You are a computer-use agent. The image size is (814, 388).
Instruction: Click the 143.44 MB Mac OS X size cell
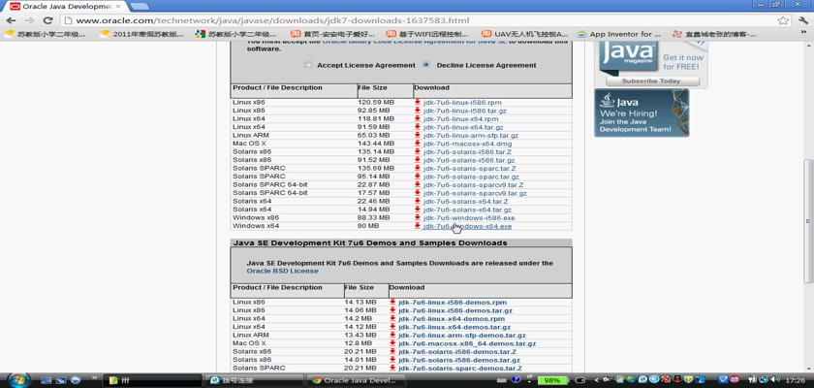coord(376,144)
